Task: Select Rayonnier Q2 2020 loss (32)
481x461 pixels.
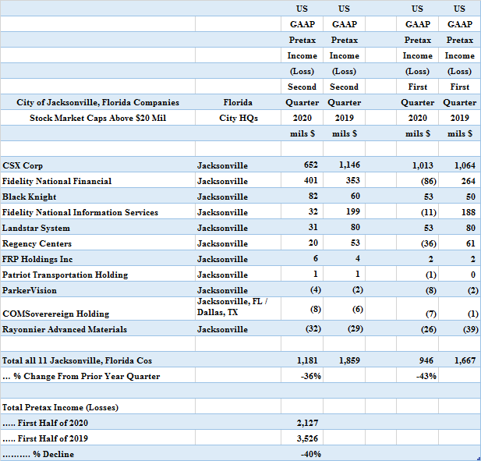Action: click(313, 329)
